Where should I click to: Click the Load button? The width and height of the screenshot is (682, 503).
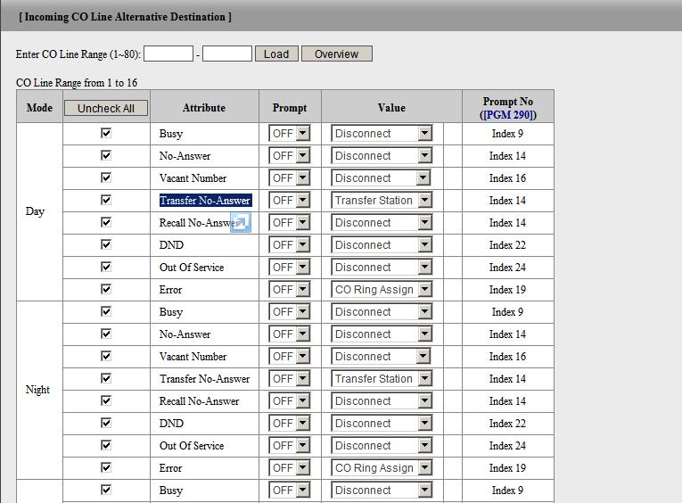[276, 54]
